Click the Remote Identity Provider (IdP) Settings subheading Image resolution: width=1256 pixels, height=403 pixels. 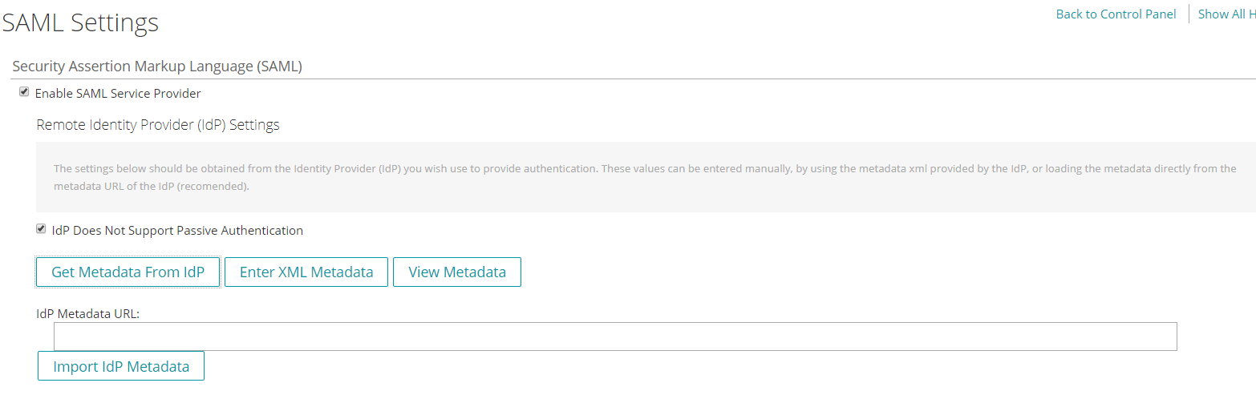158,125
